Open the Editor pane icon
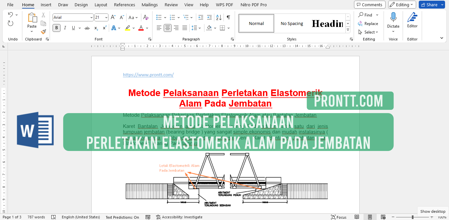The height and width of the screenshot is (220, 449). click(x=412, y=18)
